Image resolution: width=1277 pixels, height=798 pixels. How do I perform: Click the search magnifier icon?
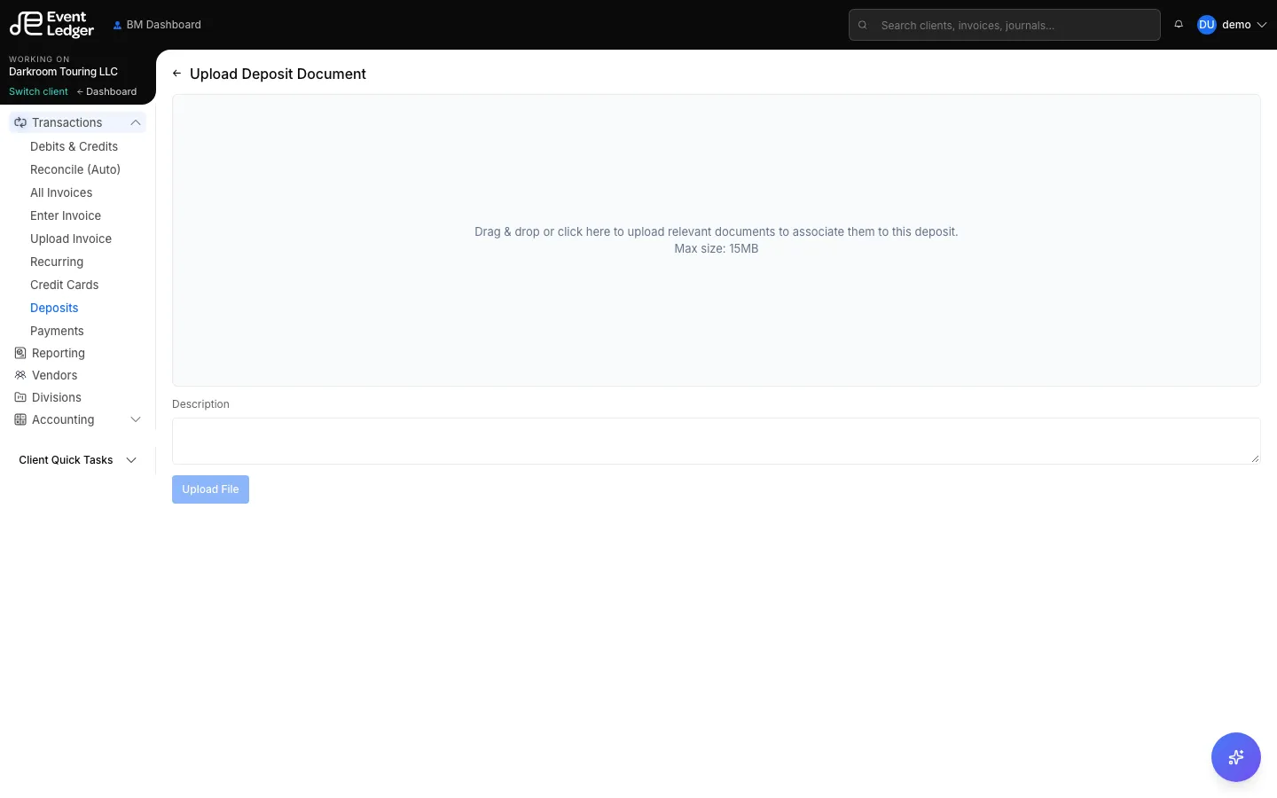point(863,25)
